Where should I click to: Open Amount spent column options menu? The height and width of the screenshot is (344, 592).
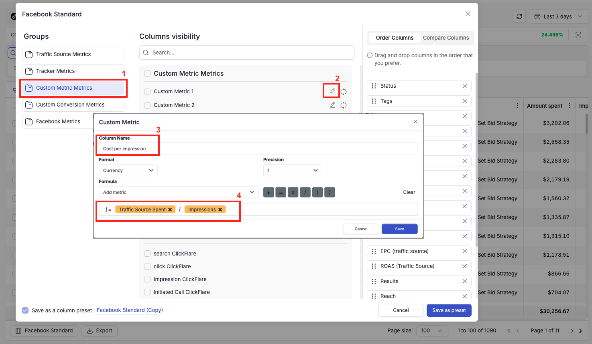click(x=570, y=106)
